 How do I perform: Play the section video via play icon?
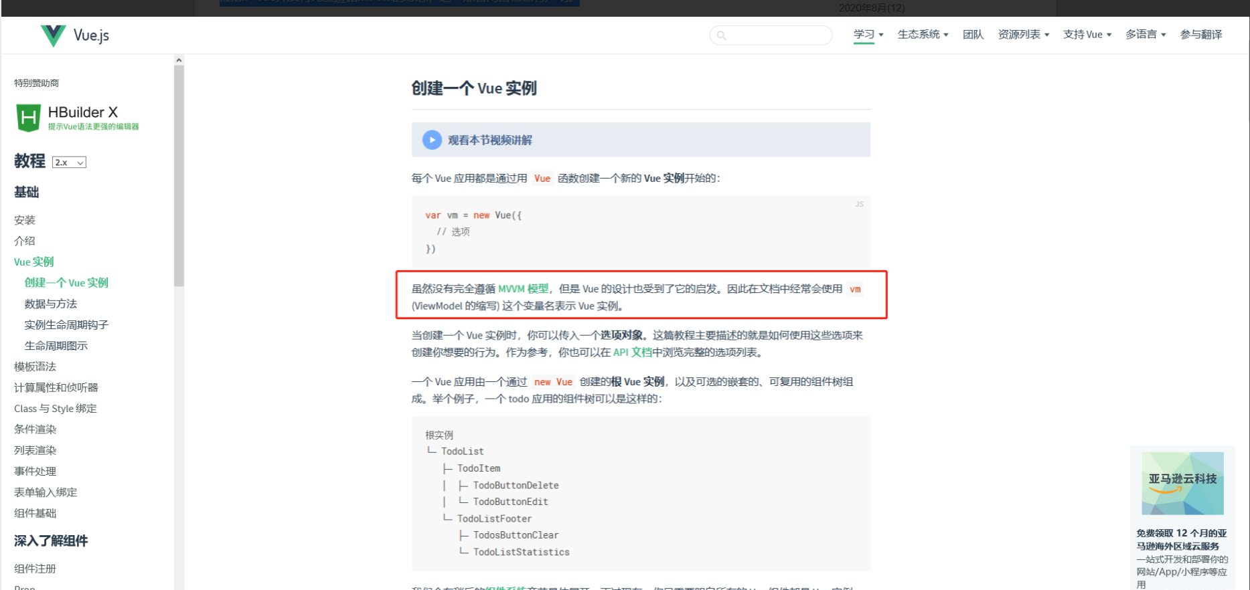point(432,140)
